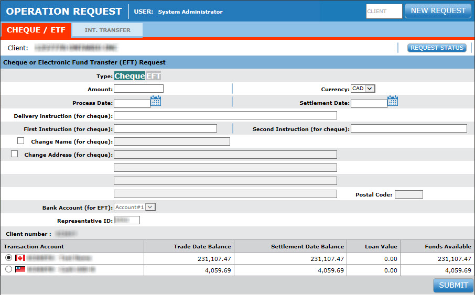This screenshot has height=295, width=475.
Task: Click the NEW REQUEST button
Action: [438, 11]
